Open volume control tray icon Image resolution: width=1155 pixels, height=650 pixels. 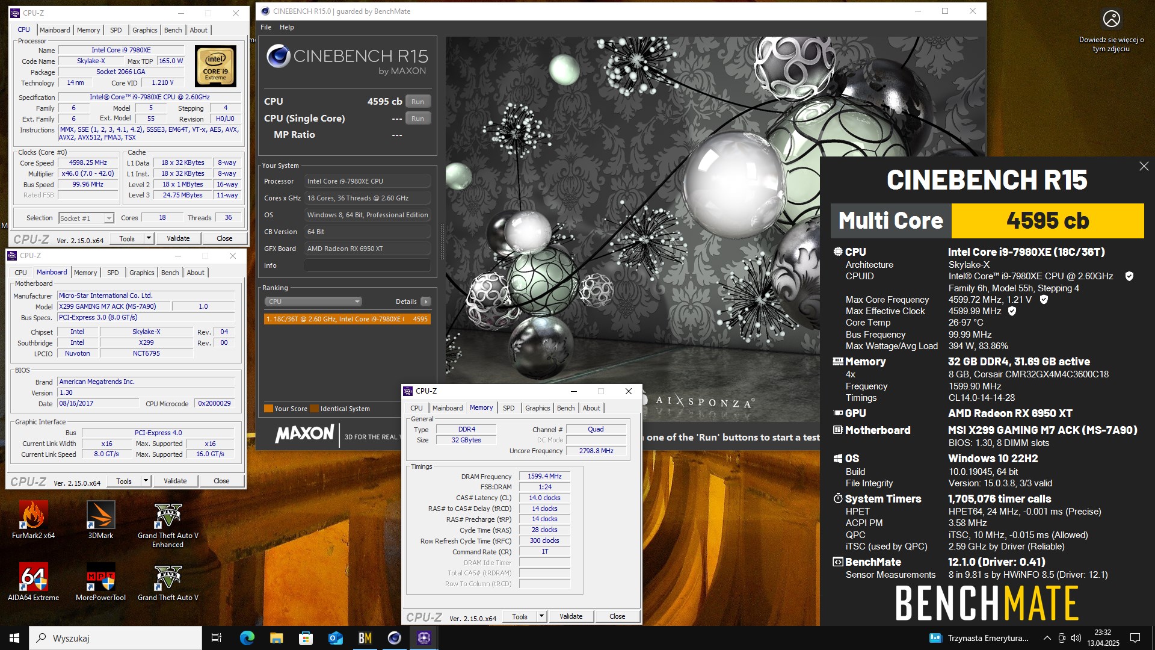1076,638
